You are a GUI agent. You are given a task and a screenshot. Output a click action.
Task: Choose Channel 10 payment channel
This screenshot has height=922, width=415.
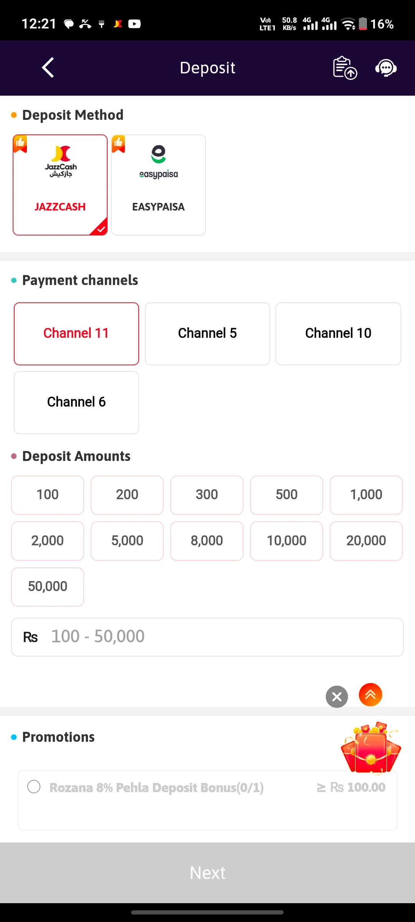click(x=338, y=333)
